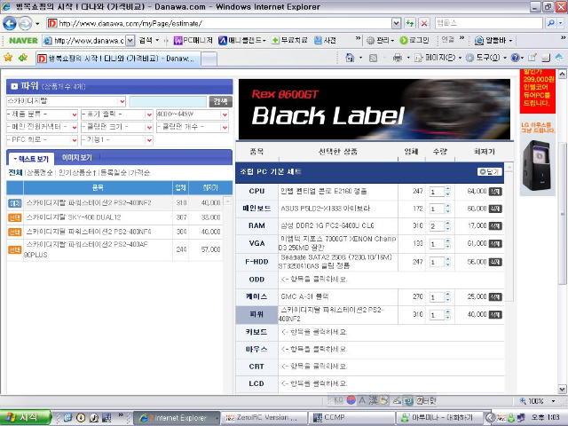Image resolution: width=568 pixels, height=426 pixels.
Task: Sort the list by 인기상품순
Action: [77, 172]
